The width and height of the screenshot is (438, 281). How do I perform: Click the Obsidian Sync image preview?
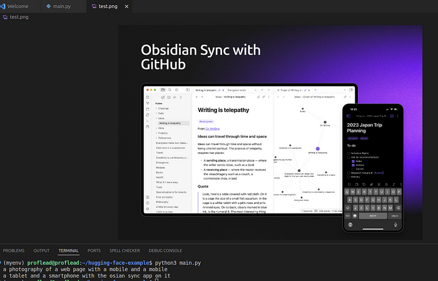pyautogui.click(x=270, y=133)
